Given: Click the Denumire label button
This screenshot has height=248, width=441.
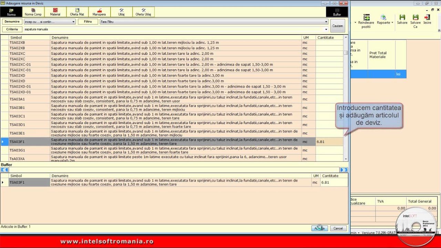Looking at the screenshot, I should (12, 22).
